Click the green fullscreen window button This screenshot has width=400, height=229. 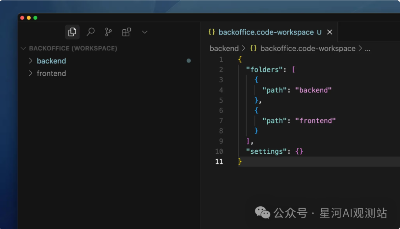click(x=35, y=18)
